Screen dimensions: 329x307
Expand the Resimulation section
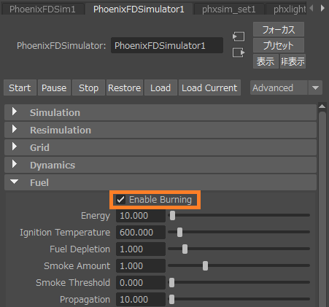pyautogui.click(x=160, y=130)
